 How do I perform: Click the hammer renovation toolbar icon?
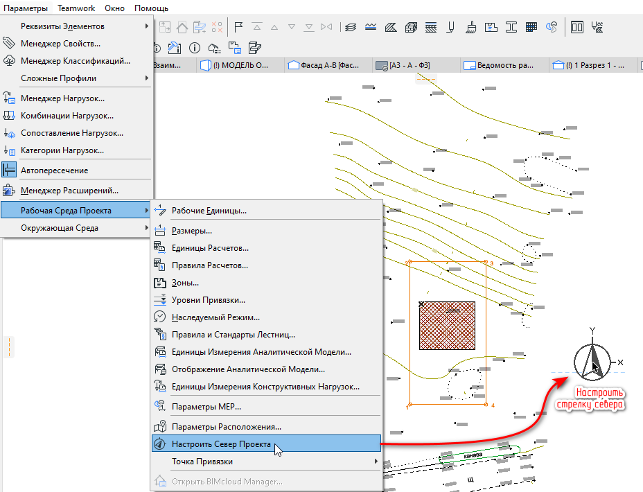coord(175,48)
